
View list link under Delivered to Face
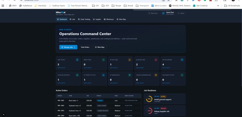pos(166,83)
